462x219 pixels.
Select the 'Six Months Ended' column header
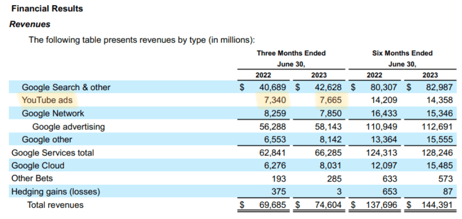click(x=402, y=53)
